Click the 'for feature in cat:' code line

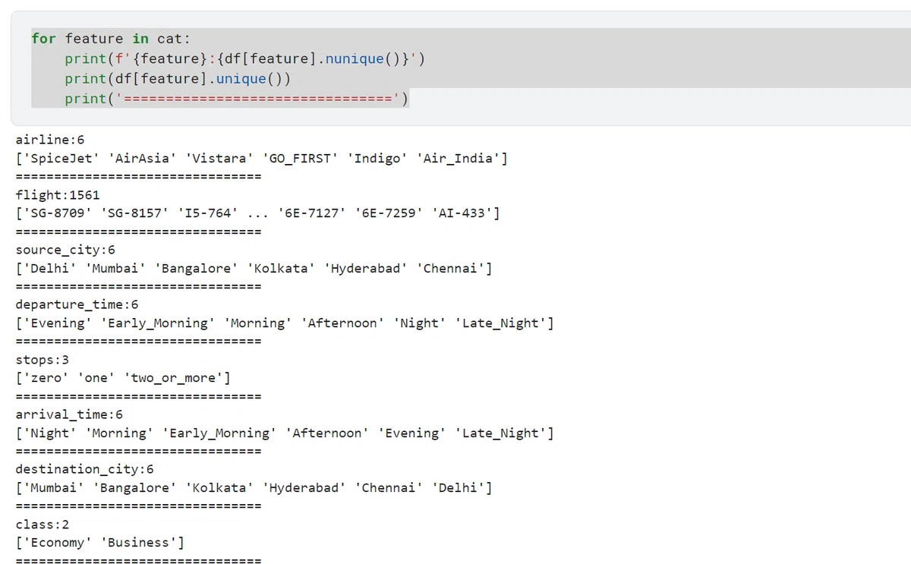pos(111,38)
